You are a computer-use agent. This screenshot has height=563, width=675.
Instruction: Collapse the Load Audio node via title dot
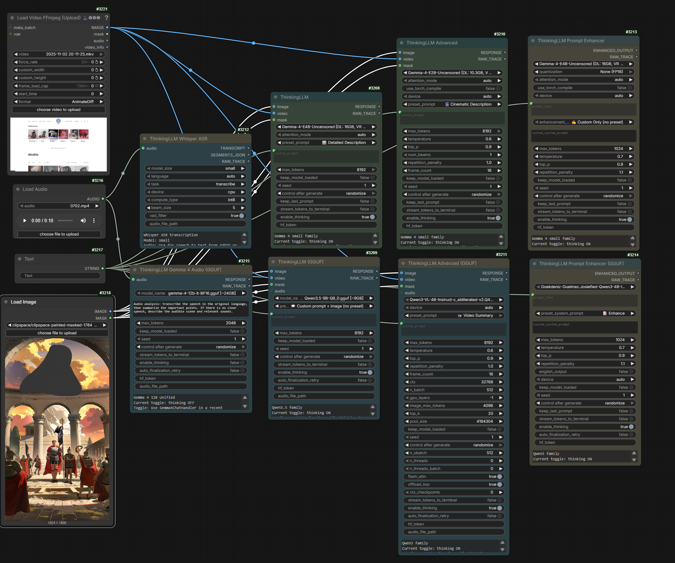click(x=18, y=189)
